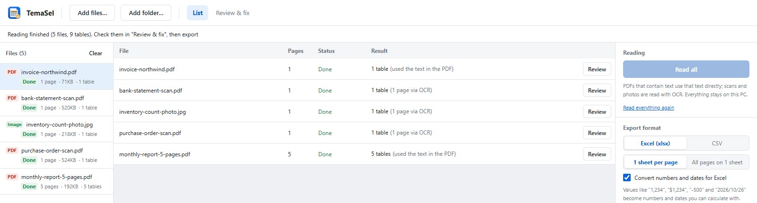The height and width of the screenshot is (203, 757).
Task: Click inventory-count-photo.jpg file name in table
Action: (152, 112)
